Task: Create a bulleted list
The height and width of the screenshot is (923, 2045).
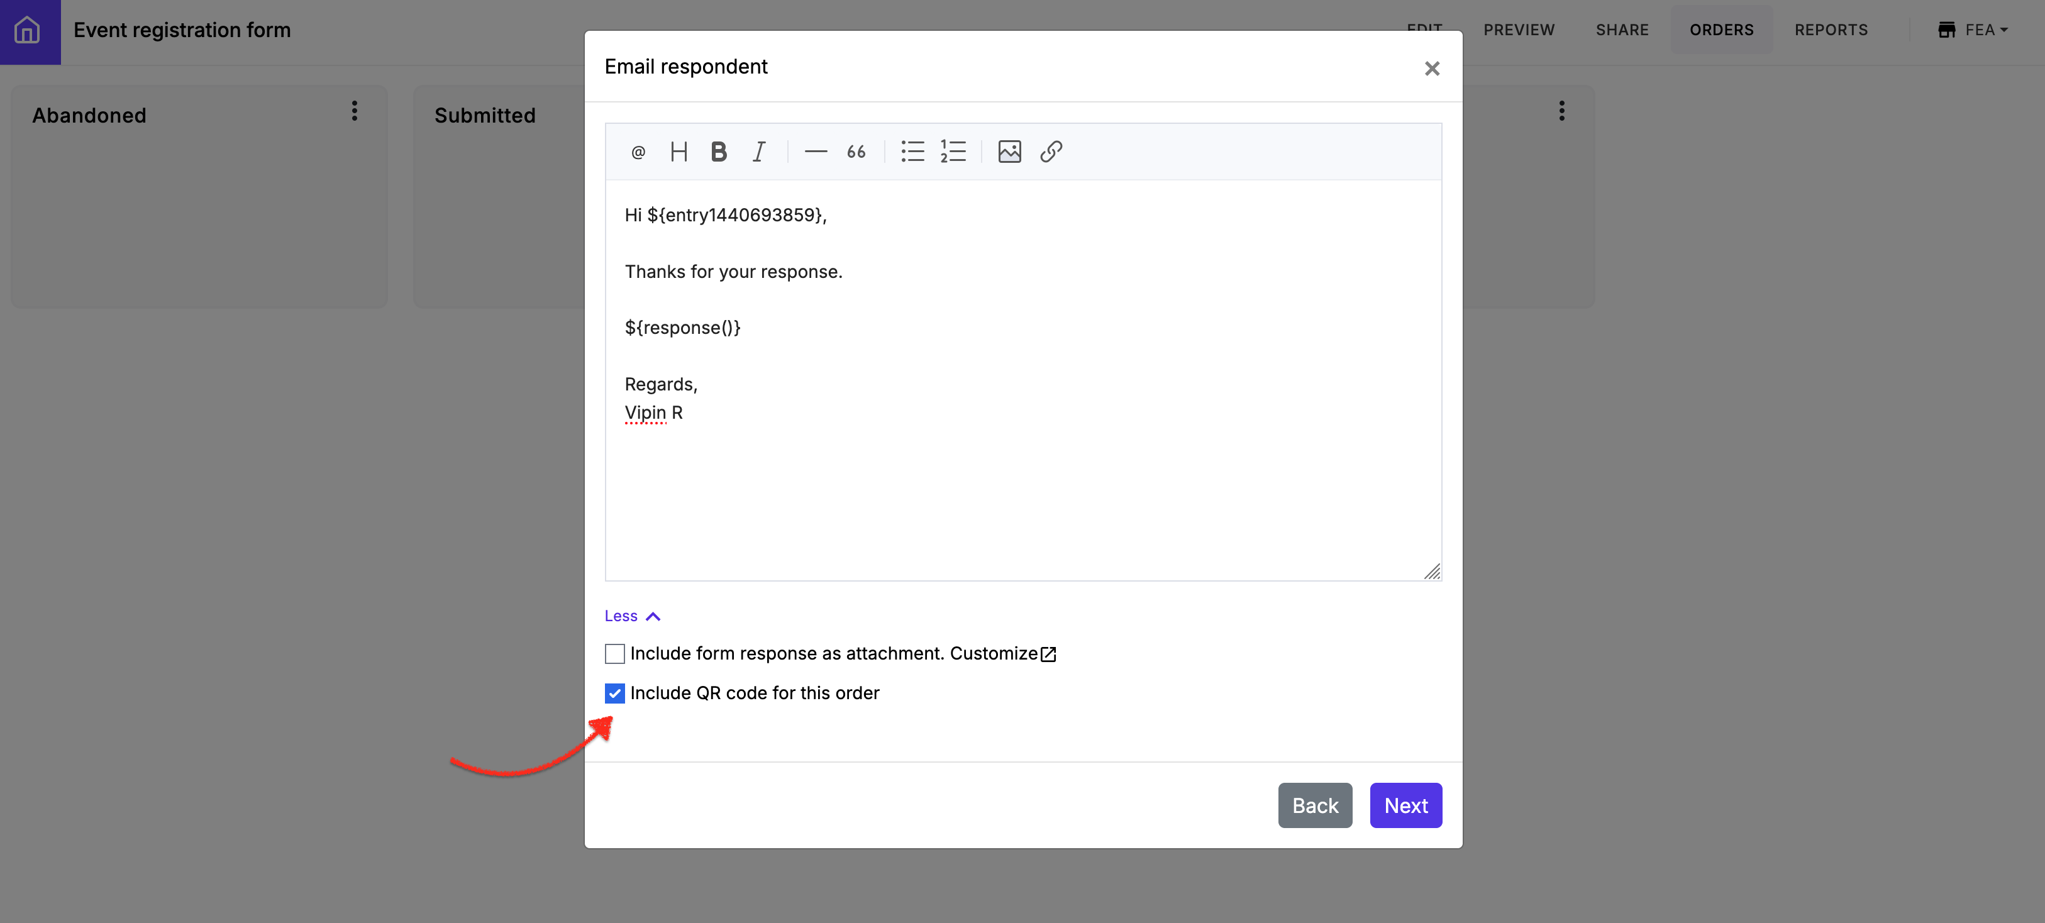Action: tap(912, 152)
